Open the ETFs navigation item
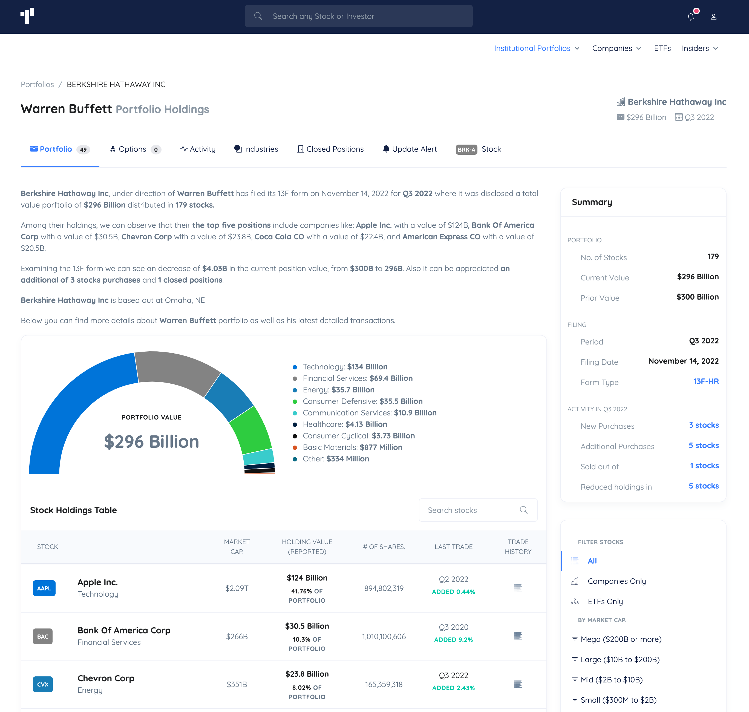The image size is (749, 712). 662,48
